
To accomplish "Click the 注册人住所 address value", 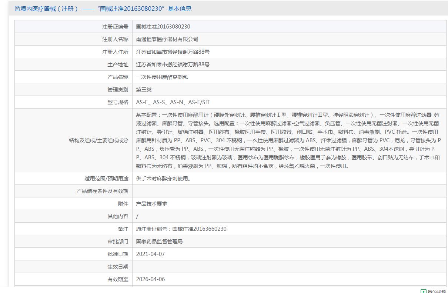I will (x=173, y=52).
